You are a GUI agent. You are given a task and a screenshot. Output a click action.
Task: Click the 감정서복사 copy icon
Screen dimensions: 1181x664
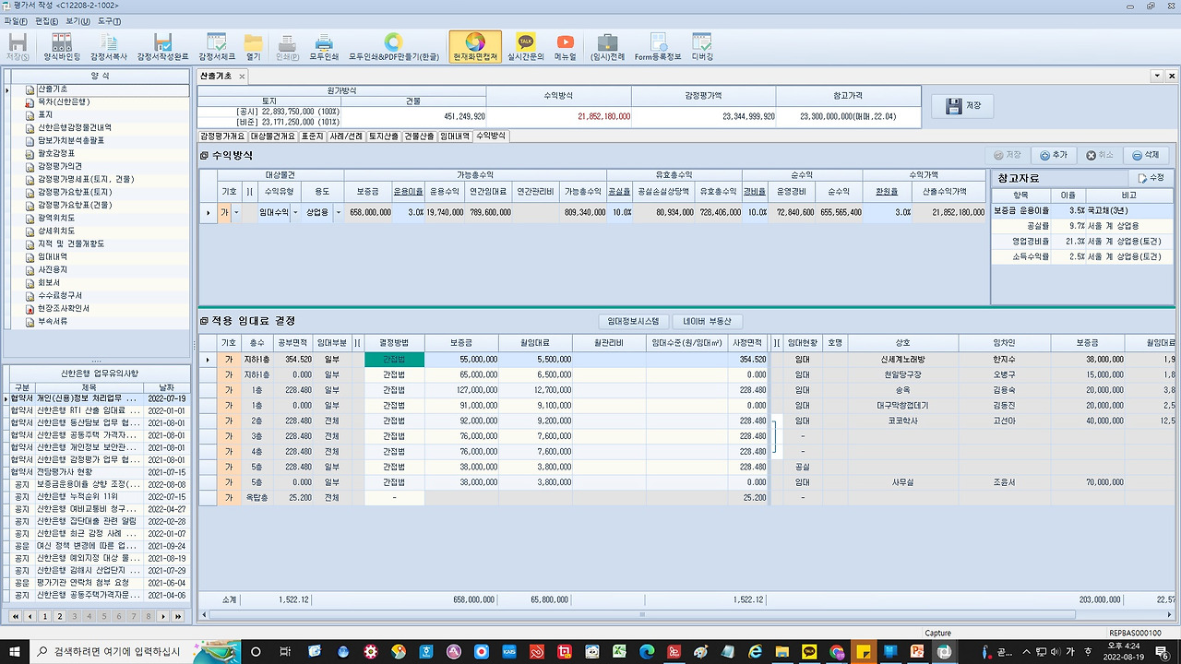[109, 47]
